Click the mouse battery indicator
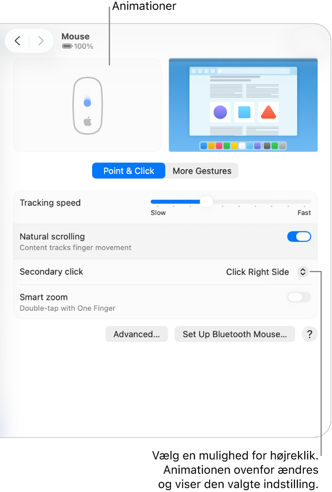The height and width of the screenshot is (492, 332). tap(77, 47)
